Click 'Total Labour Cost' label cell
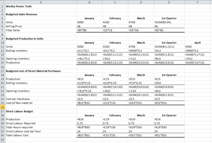The image size is (212, 143). [41, 135]
